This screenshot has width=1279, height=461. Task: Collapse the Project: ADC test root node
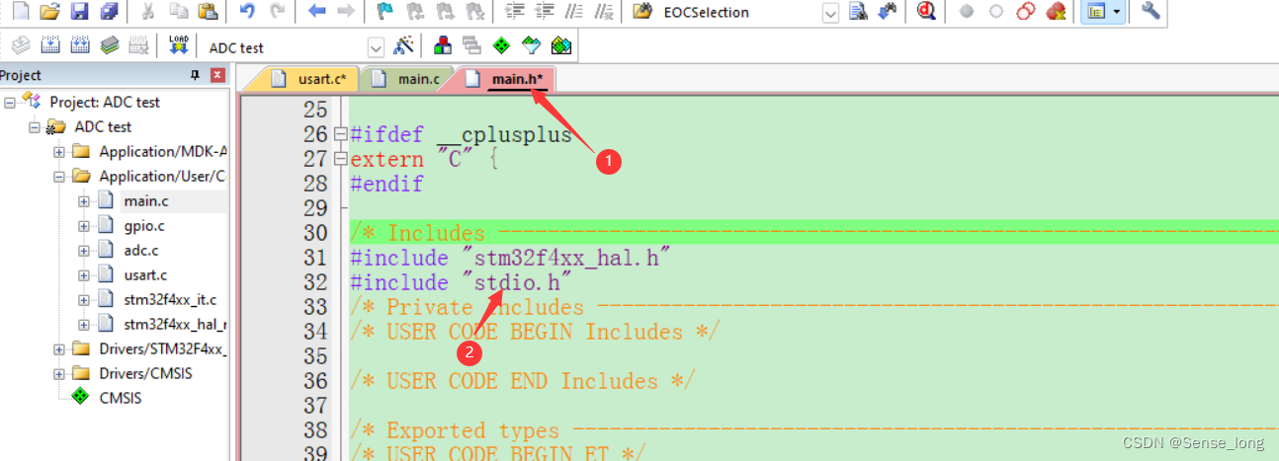tap(9, 102)
